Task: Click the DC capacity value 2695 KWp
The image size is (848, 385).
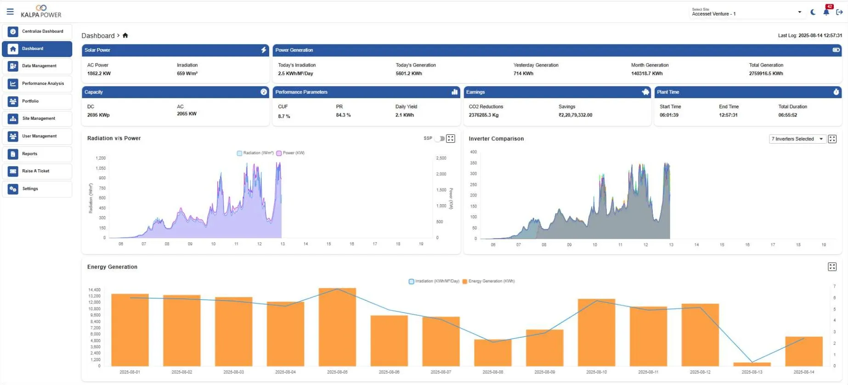Action: 98,115
